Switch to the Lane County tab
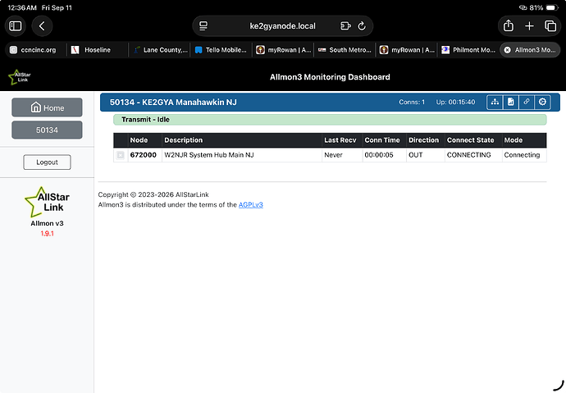Image resolution: width=566 pixels, height=393 pixels. pyautogui.click(x=159, y=50)
